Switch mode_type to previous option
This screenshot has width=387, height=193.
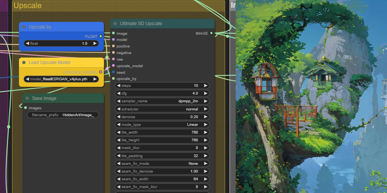click(119, 125)
